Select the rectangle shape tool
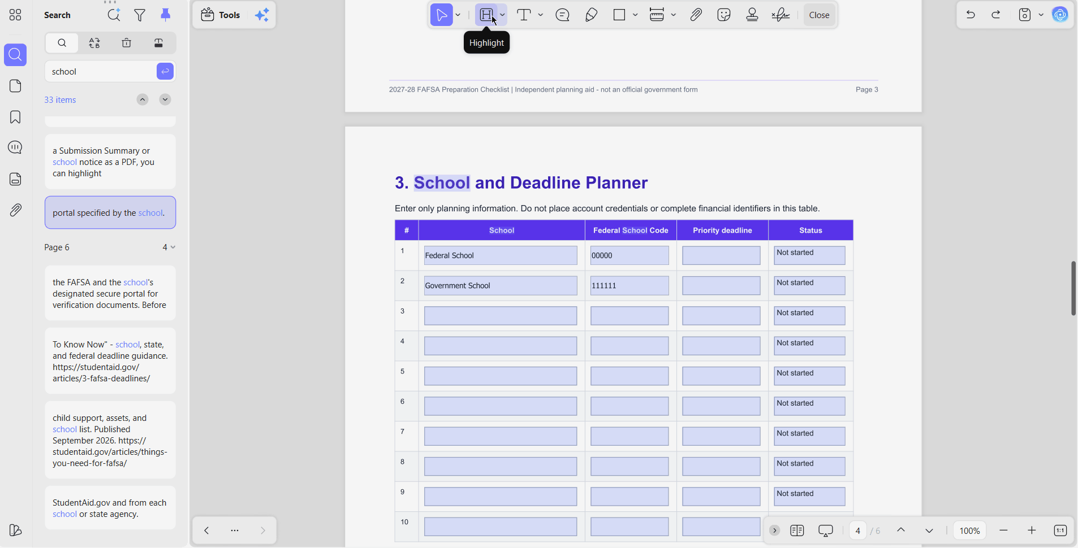This screenshot has height=548, width=1078. click(619, 15)
